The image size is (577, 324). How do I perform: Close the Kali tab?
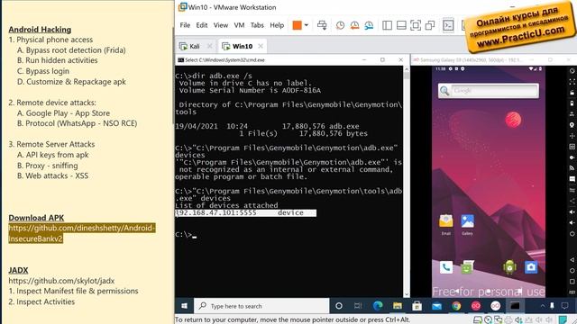(209, 46)
